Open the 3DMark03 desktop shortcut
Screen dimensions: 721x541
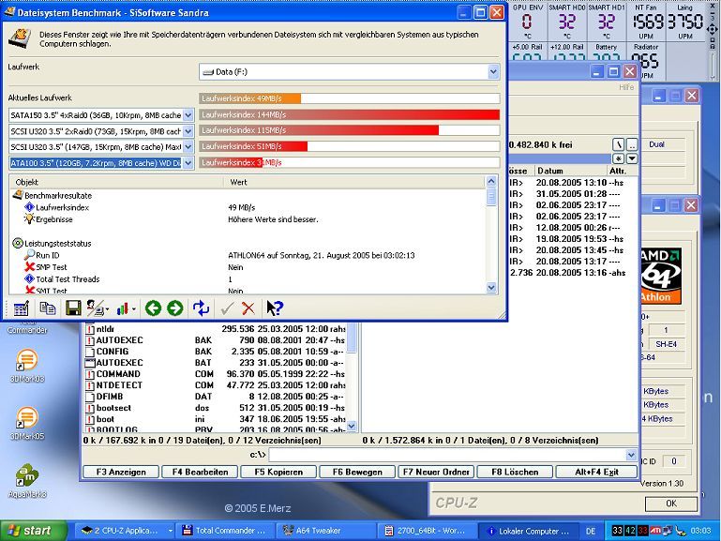(27, 366)
